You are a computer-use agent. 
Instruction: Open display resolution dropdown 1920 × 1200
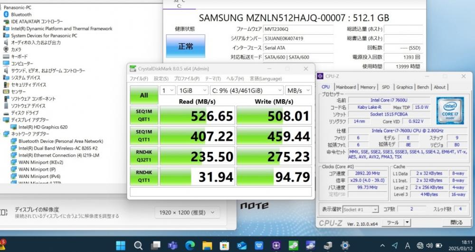click(187, 213)
